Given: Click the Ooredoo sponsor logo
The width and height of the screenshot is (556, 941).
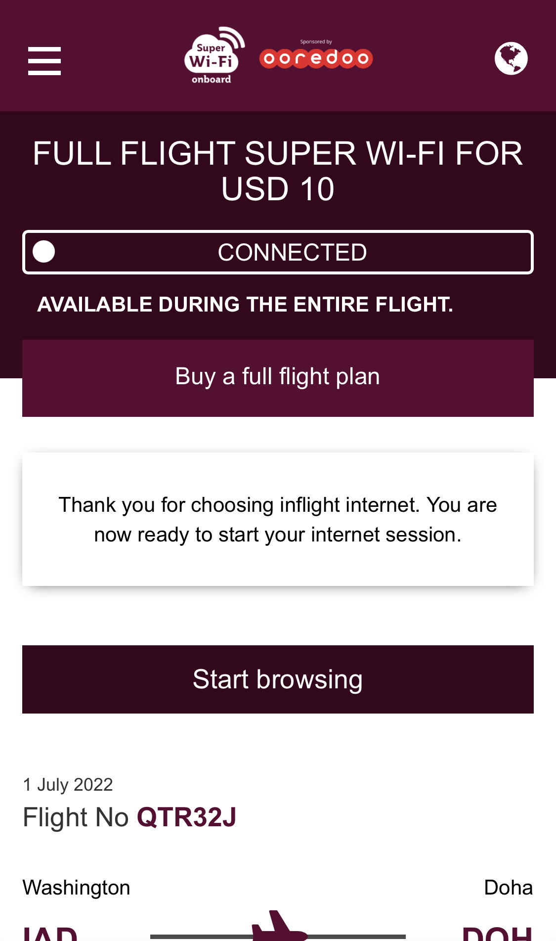Looking at the screenshot, I should 316,59.
